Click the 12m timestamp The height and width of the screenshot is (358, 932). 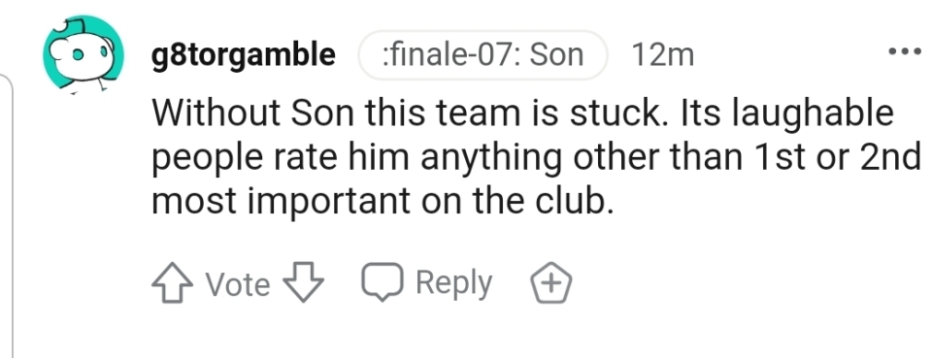click(662, 55)
